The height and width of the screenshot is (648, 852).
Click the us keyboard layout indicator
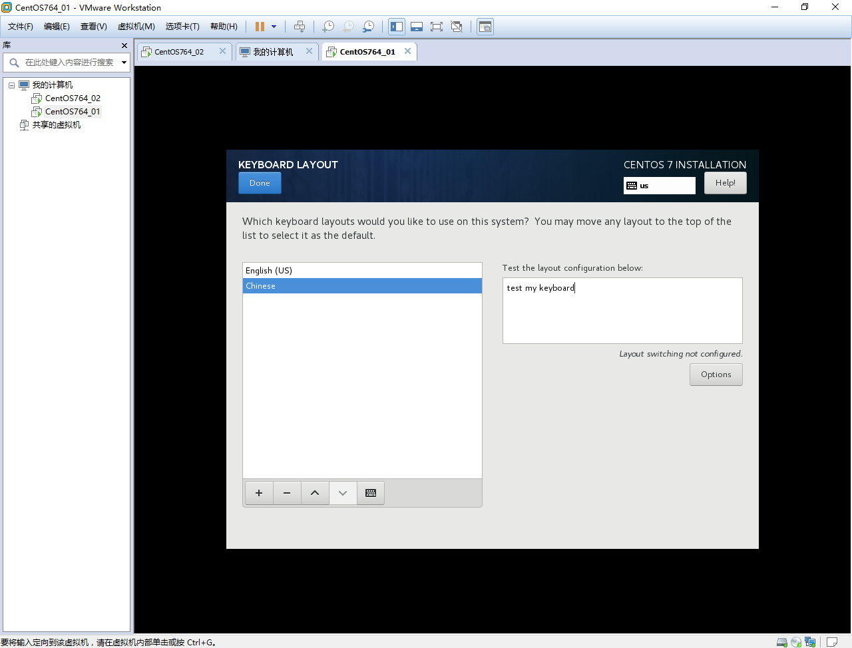[x=660, y=186]
